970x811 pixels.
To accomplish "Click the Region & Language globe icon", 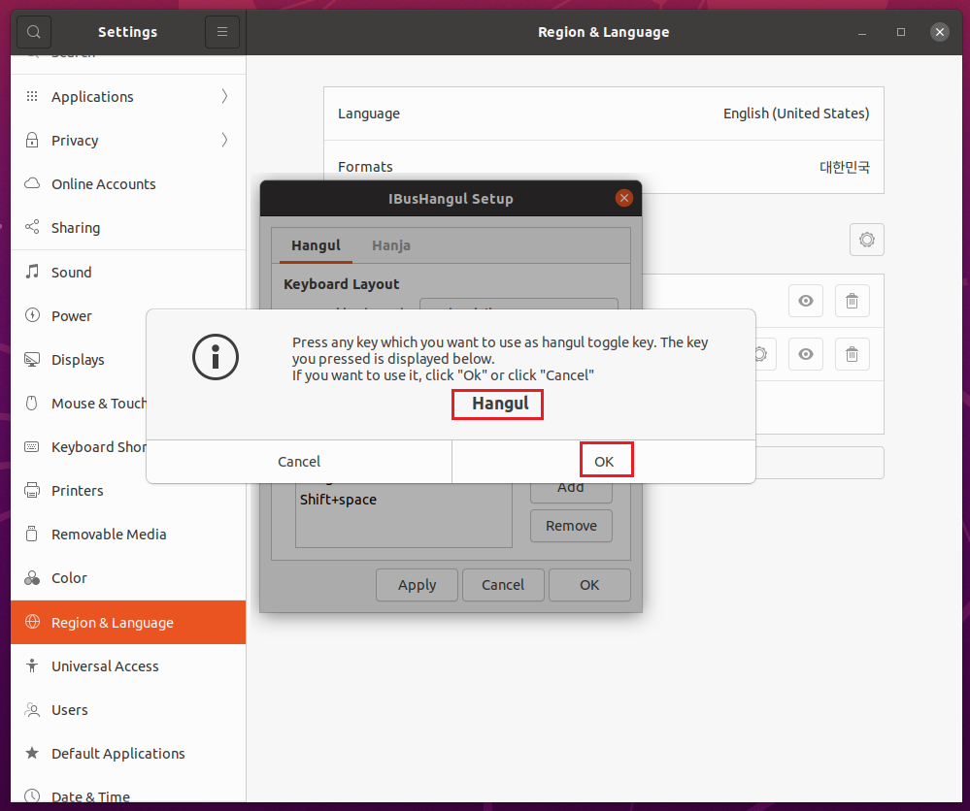I will (x=32, y=622).
